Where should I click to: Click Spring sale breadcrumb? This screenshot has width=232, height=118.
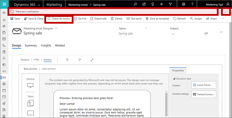click(99, 5)
